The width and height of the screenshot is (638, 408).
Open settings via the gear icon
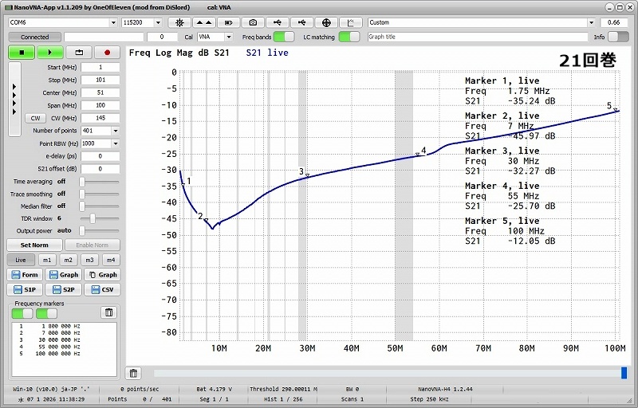click(179, 23)
